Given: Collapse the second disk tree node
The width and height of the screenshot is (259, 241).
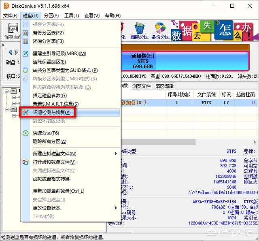Looking at the screenshot, I should point(6,109).
